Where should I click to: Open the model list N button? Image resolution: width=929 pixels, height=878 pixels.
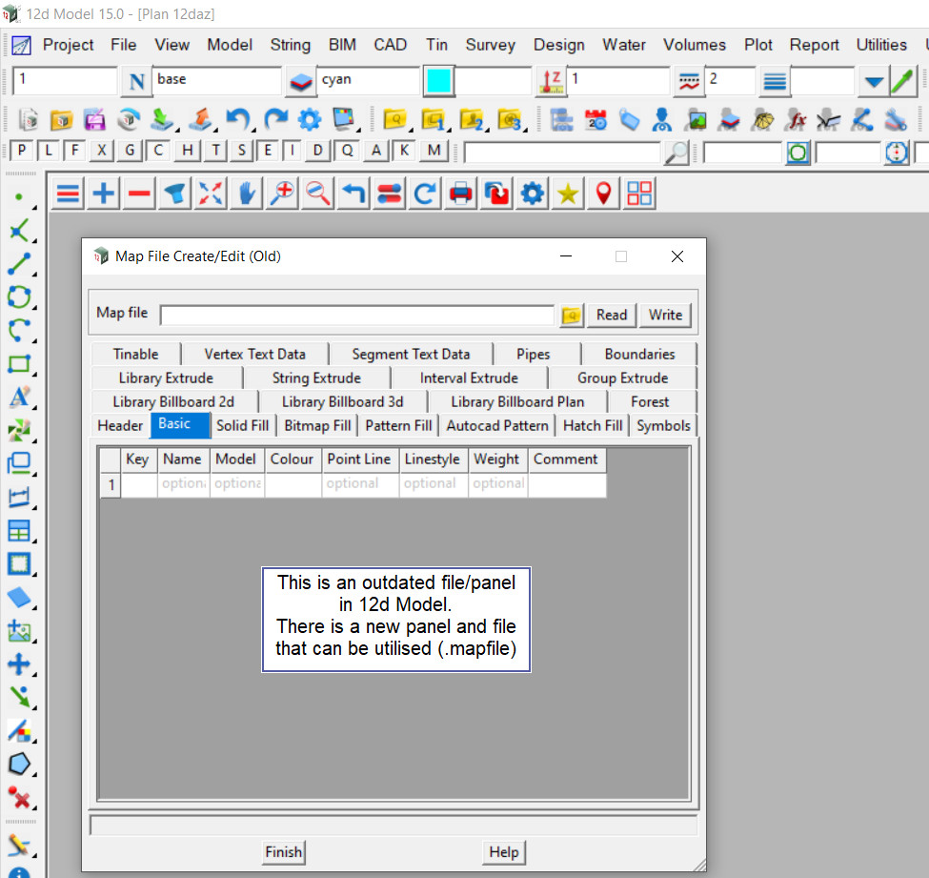[136, 81]
